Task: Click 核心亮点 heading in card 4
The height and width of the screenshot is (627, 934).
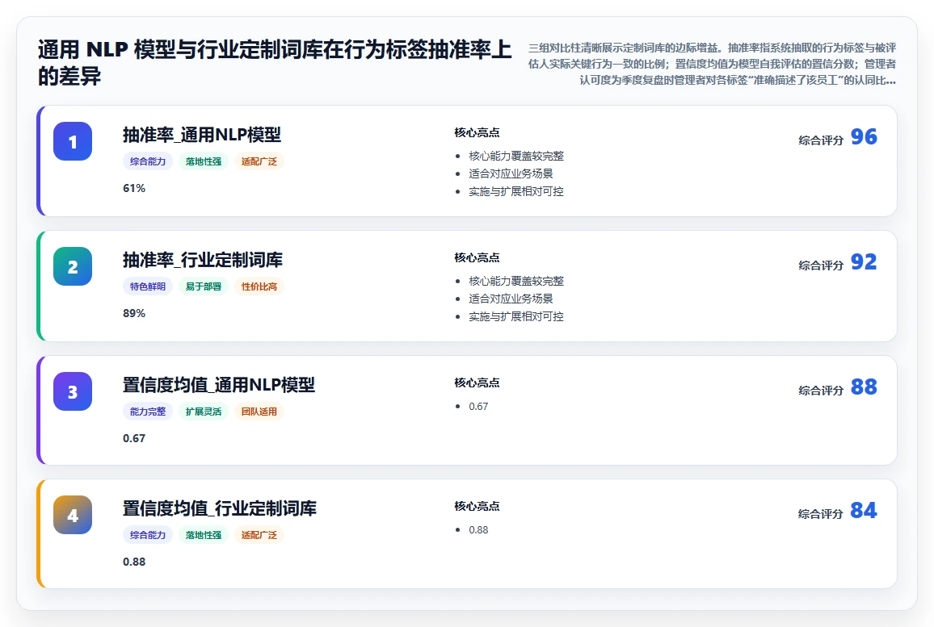Action: 477,506
